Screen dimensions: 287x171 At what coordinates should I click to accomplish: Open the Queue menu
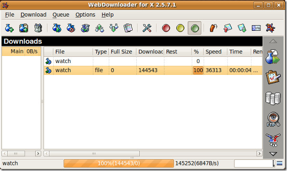(61, 15)
